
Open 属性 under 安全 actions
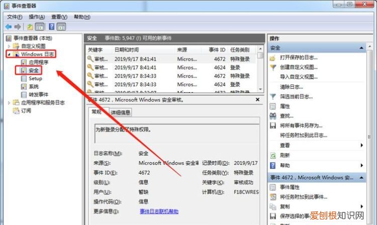coord(285,106)
